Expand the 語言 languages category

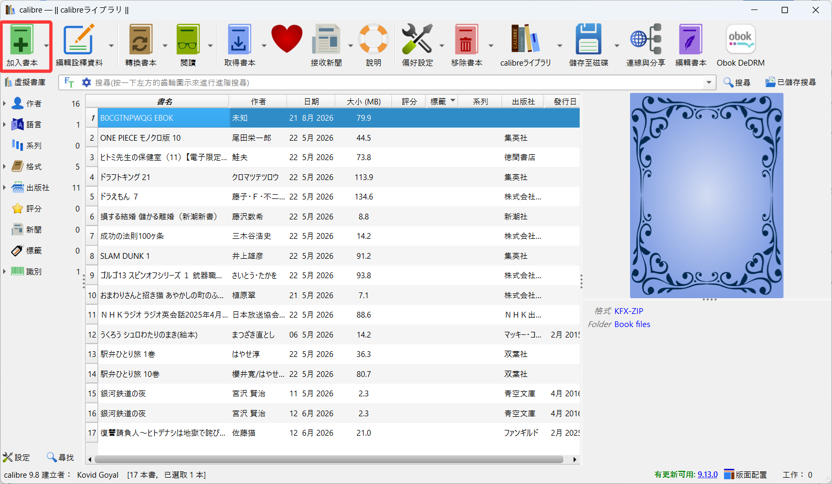pos(5,124)
